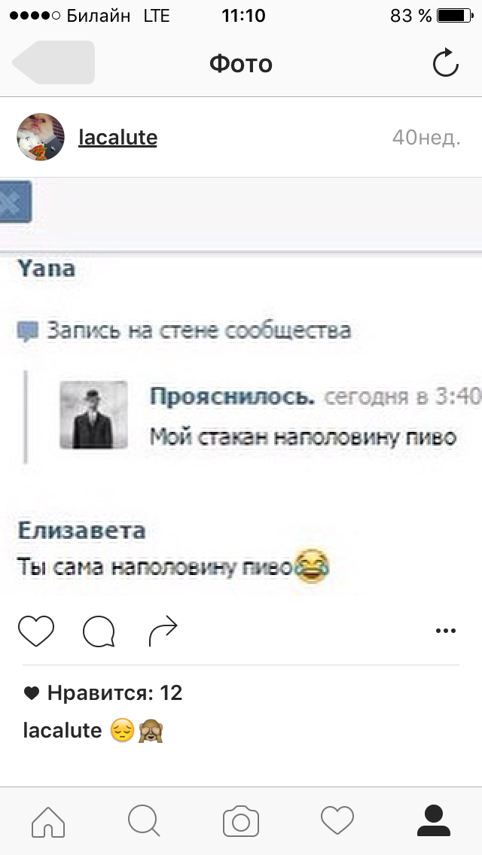Share the post with the arrow icon
The width and height of the screenshot is (482, 855).
point(163,631)
